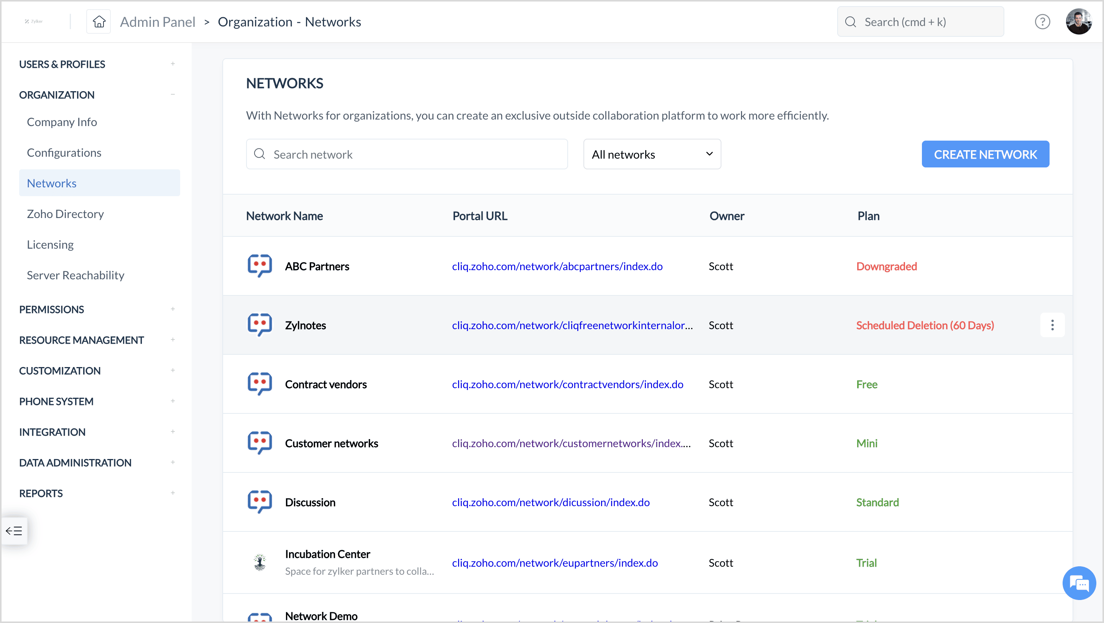Image resolution: width=1104 pixels, height=623 pixels.
Task: Click the Zylnotes network icon
Action: tap(260, 325)
